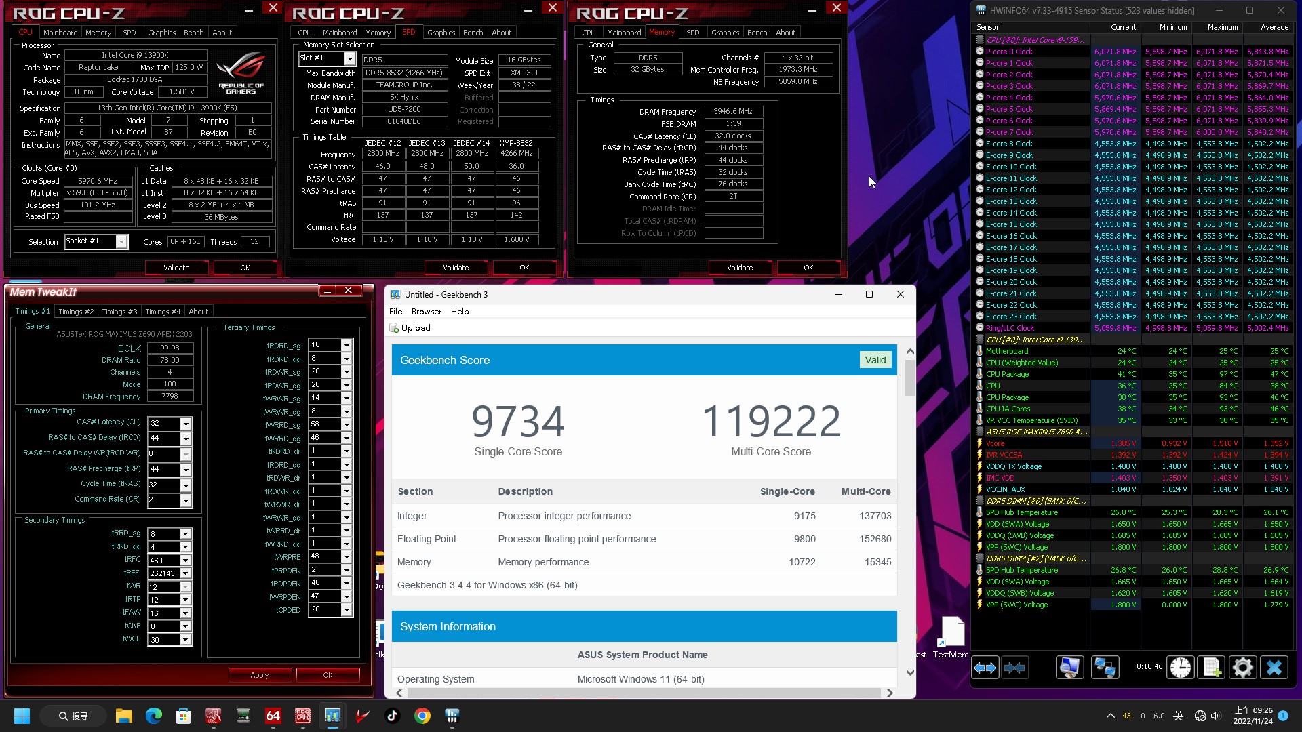Switch to Timings #4 tab in MemTweakIt
The height and width of the screenshot is (732, 1302).
pyautogui.click(x=163, y=312)
